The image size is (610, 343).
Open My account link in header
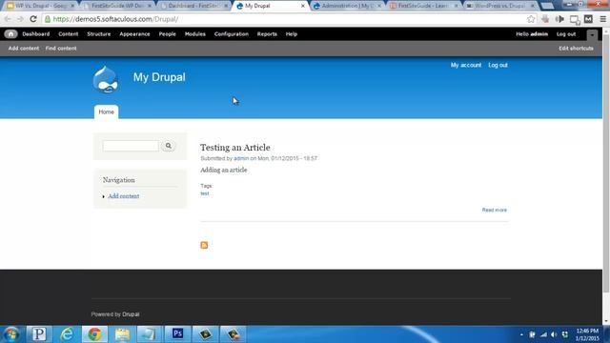(466, 65)
